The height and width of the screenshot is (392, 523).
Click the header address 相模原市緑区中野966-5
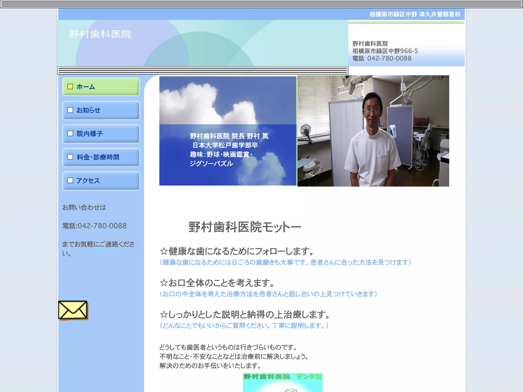[x=385, y=51]
